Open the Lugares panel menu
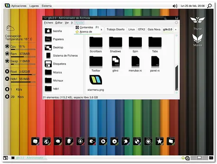This screenshot has height=164, width=217. [34, 6]
